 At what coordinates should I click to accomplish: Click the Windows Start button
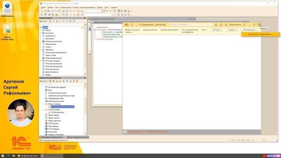[3, 156]
